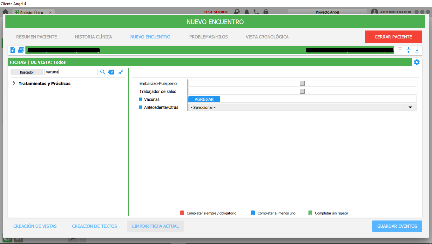432x244 pixels.
Task: Toggle the Trabajador de salud checkbox
Action: click(302, 91)
